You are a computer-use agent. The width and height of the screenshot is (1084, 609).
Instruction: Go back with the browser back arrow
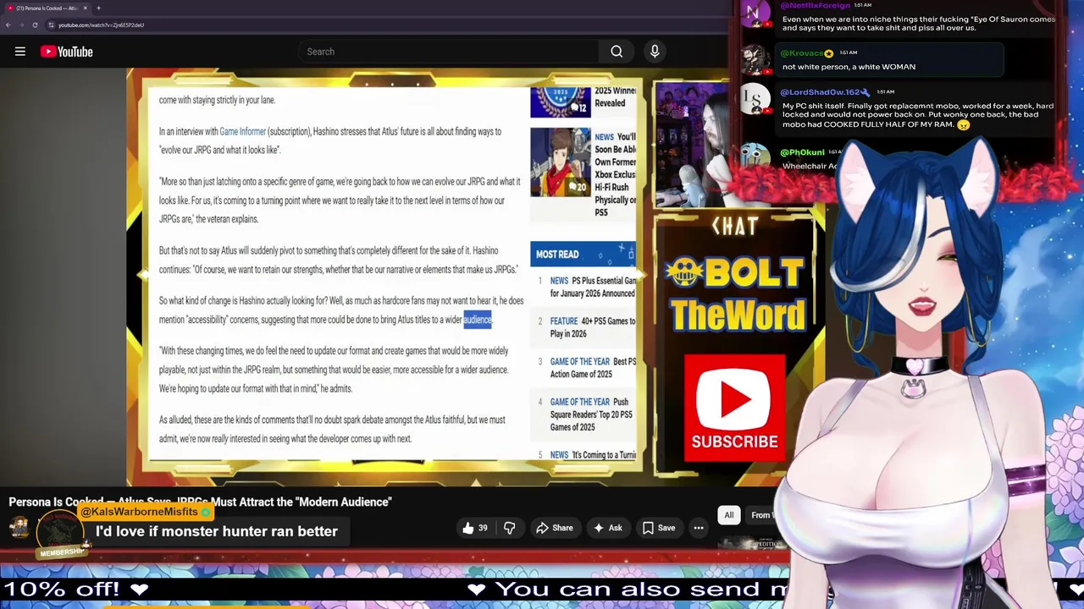click(x=8, y=25)
